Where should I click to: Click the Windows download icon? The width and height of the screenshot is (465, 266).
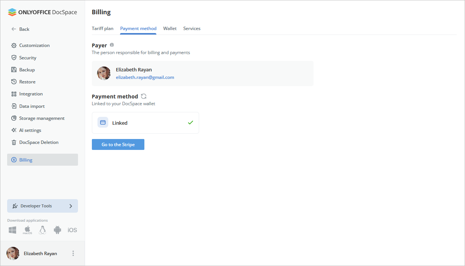pyautogui.click(x=12, y=230)
